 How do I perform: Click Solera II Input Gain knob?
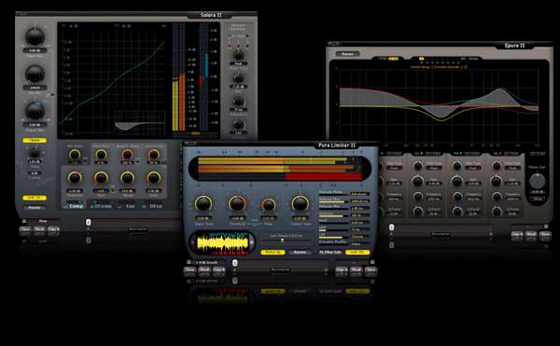point(35,36)
